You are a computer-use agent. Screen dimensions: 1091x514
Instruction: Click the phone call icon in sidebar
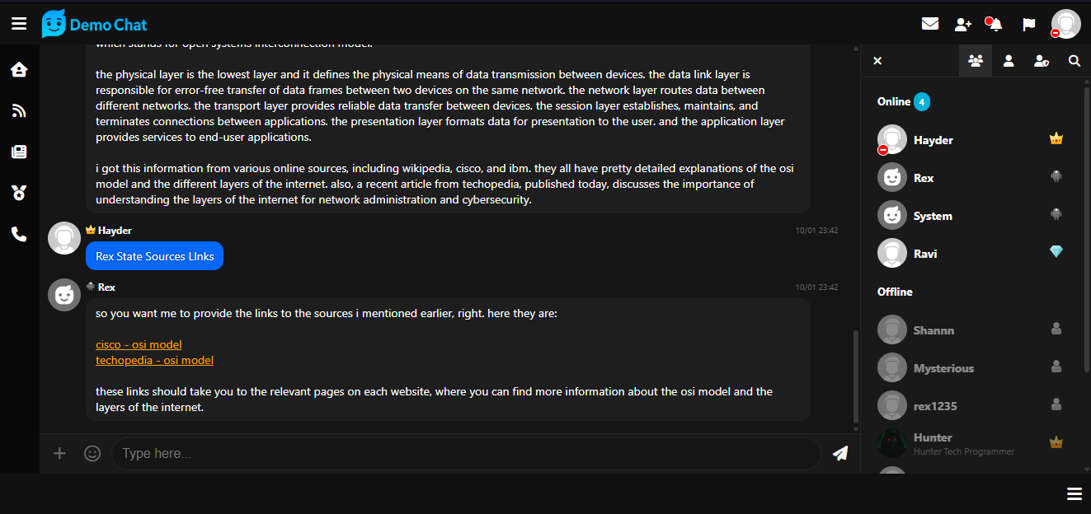(x=19, y=234)
